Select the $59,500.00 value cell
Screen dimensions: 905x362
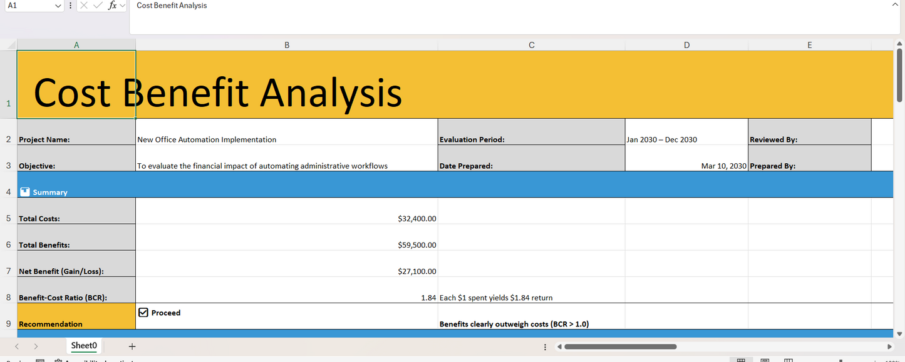[287, 237]
